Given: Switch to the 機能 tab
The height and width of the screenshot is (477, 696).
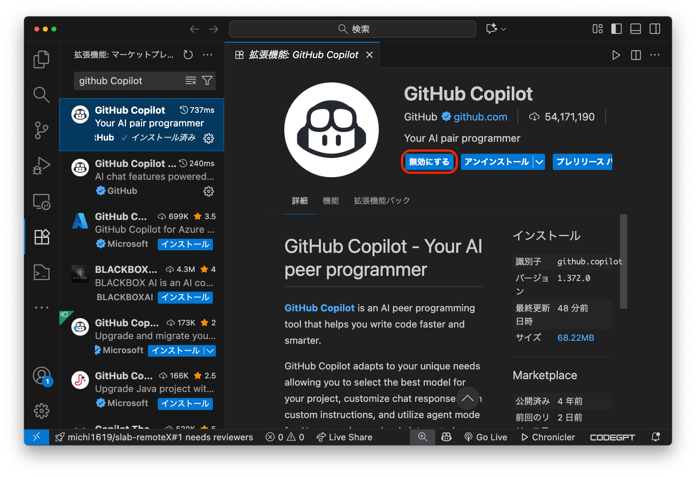Looking at the screenshot, I should click(330, 201).
